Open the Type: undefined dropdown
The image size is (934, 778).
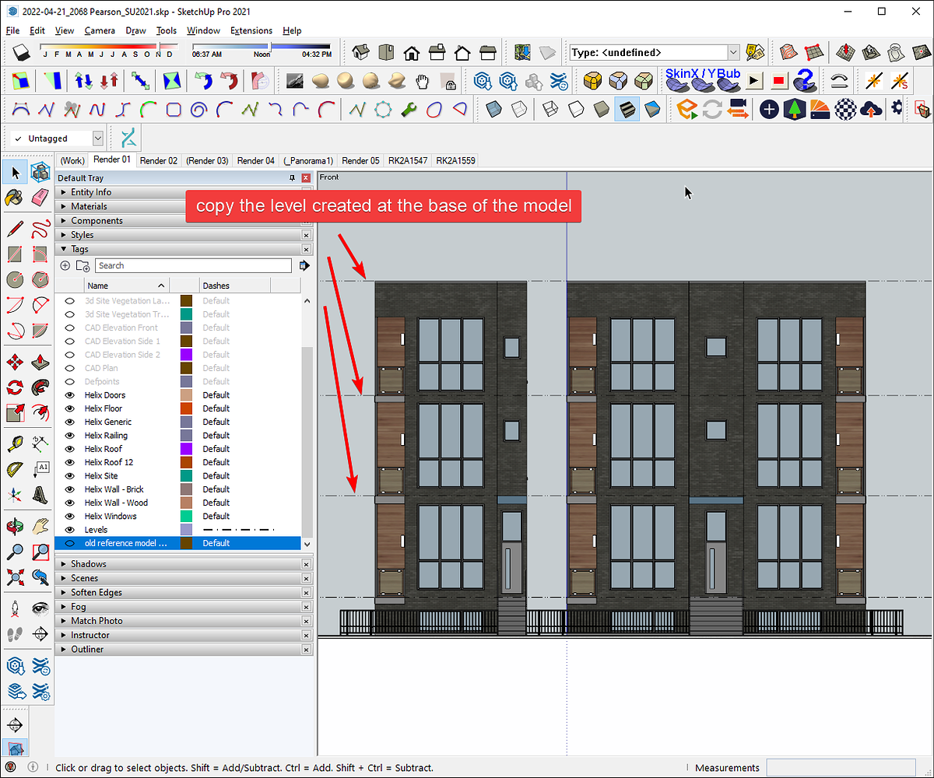tap(732, 52)
